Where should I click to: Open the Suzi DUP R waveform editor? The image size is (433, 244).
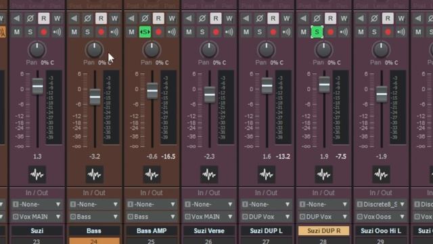(323, 175)
